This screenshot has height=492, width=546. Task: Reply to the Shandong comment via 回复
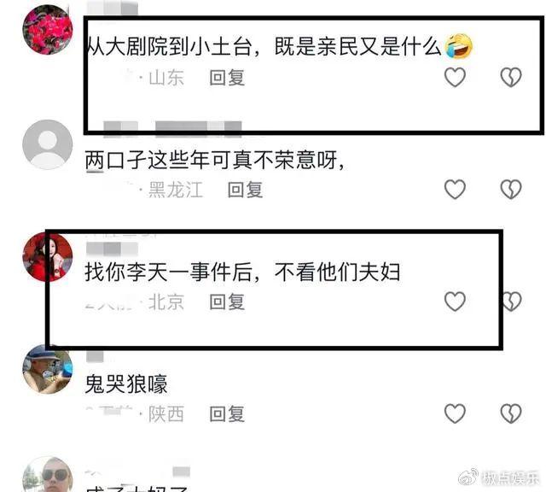[227, 78]
